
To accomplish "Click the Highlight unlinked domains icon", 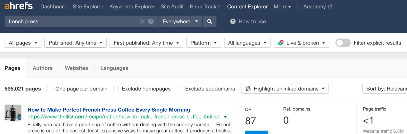I will 248,89.
